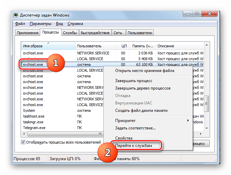Open the Параметры menu
The width and height of the screenshot is (231, 175).
41,24
